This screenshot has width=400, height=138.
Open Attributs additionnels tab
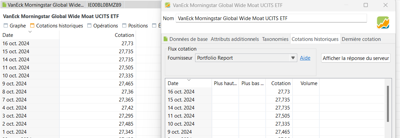click(x=235, y=39)
